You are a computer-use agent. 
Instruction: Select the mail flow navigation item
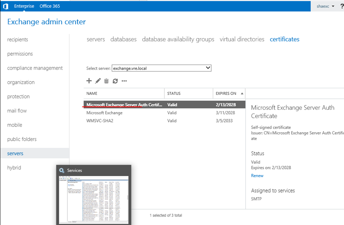click(x=17, y=111)
